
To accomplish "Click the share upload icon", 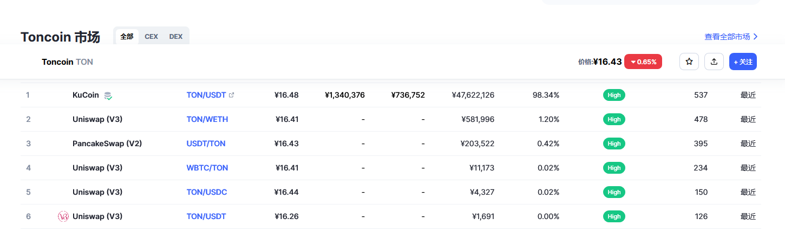I will pos(714,62).
